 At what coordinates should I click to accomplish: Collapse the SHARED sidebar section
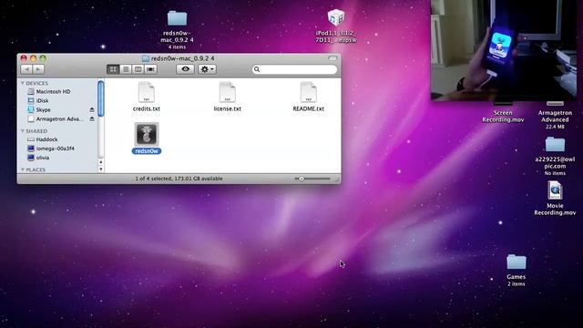[22, 131]
